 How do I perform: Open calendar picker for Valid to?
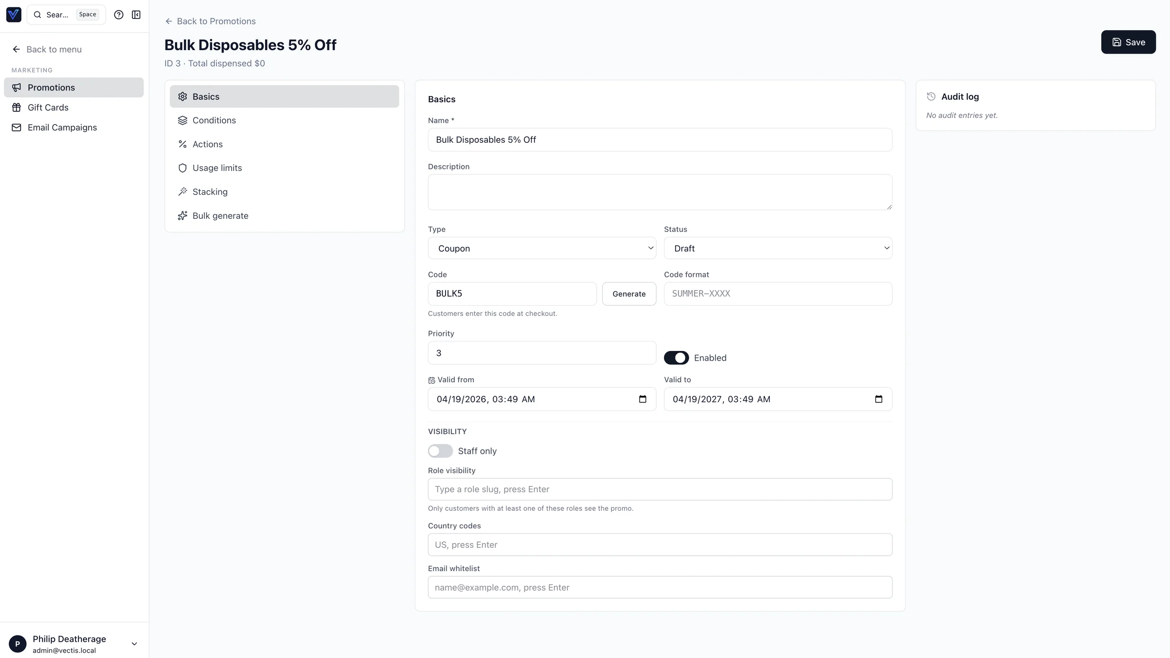point(878,399)
